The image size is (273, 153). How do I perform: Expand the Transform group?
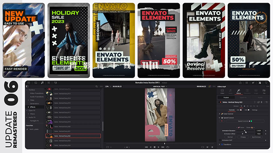click(219, 144)
